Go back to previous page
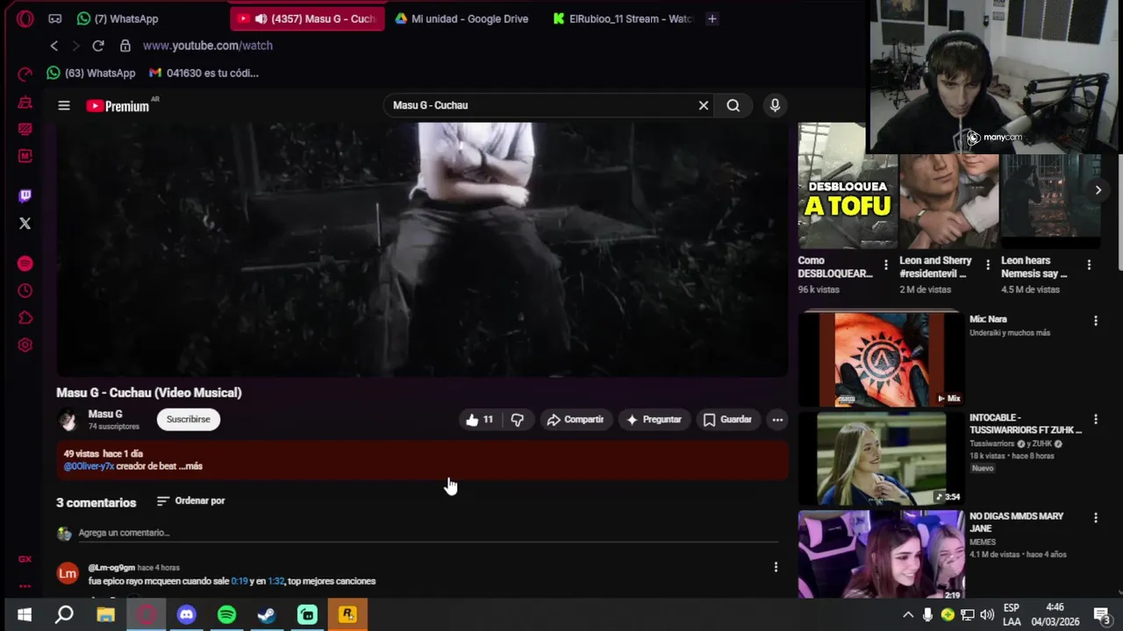The height and width of the screenshot is (631, 1123). [x=54, y=46]
